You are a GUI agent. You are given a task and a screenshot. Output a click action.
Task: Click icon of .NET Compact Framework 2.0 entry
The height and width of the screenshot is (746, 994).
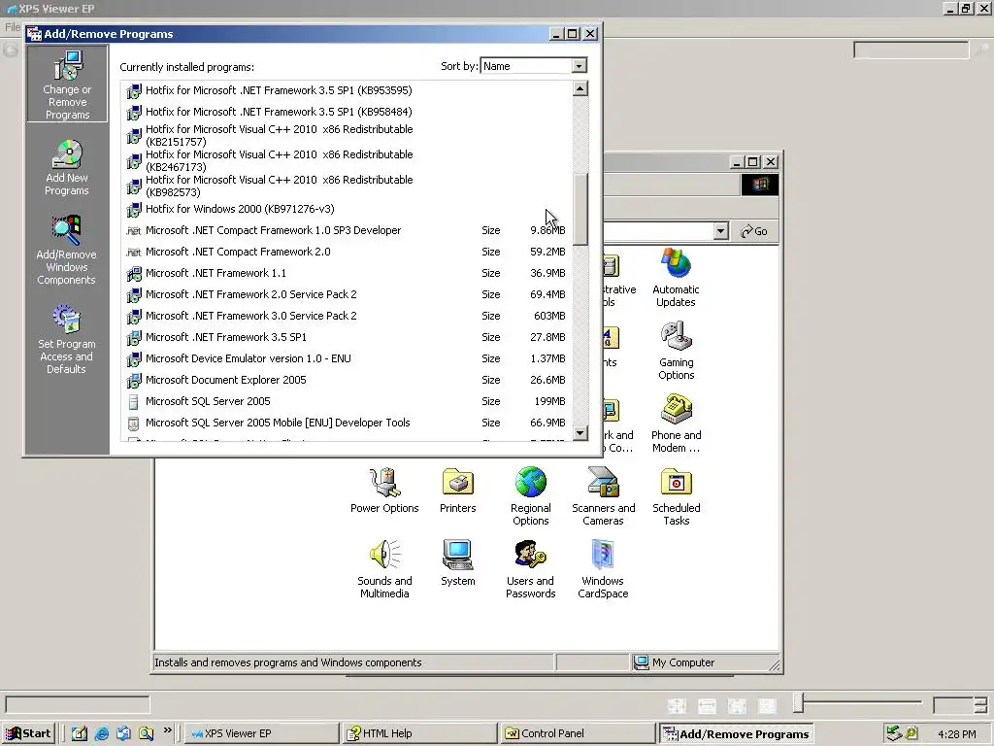(x=134, y=252)
